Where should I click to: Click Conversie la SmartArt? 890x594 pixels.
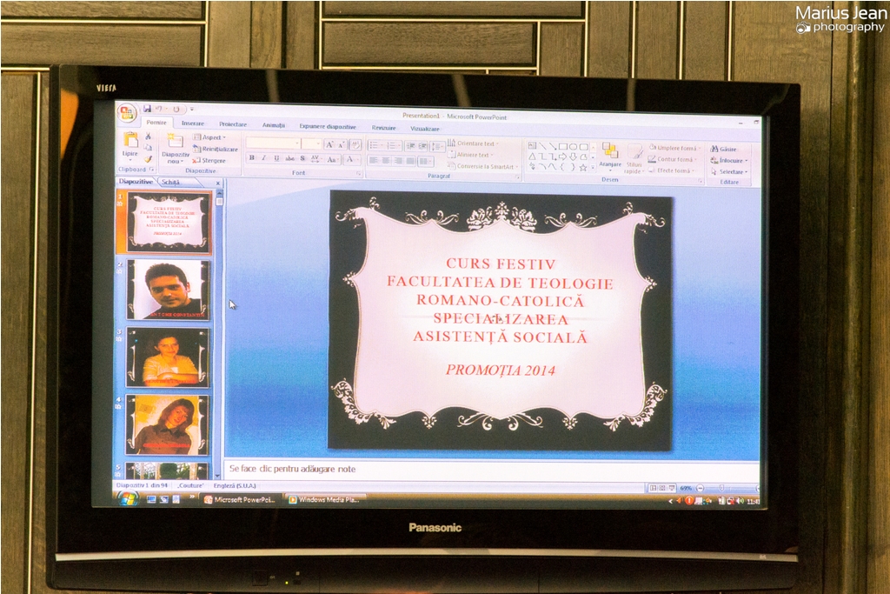click(482, 166)
